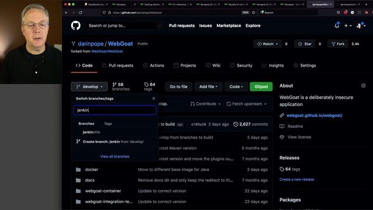The width and height of the screenshot is (373, 210).
Task: Open the Add file dropdown
Action: pos(209,87)
